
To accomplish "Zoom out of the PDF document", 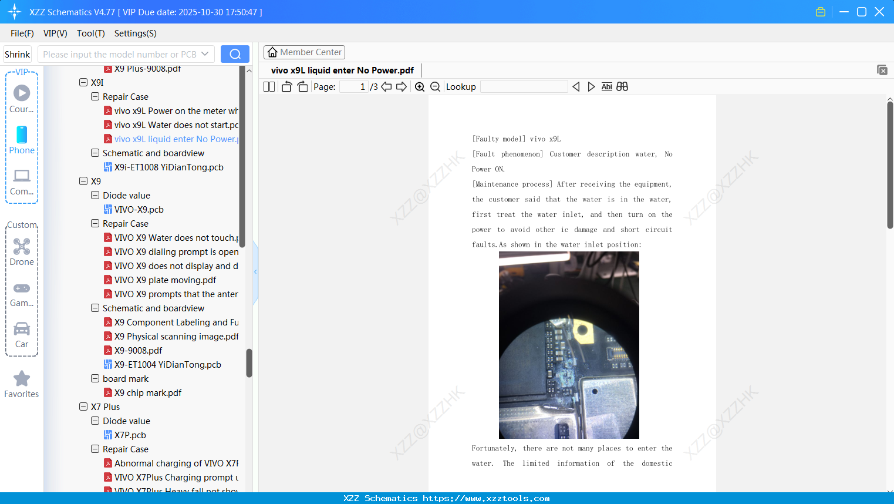I will [x=435, y=87].
